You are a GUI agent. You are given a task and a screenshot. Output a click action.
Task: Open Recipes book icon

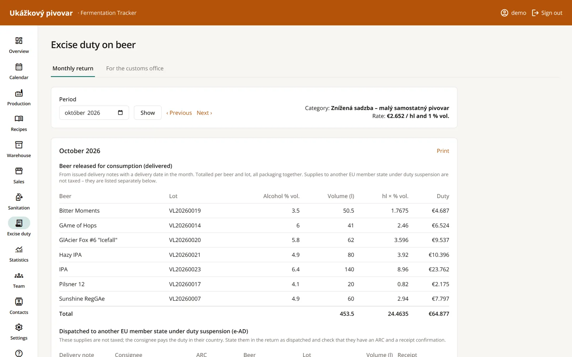[19, 119]
